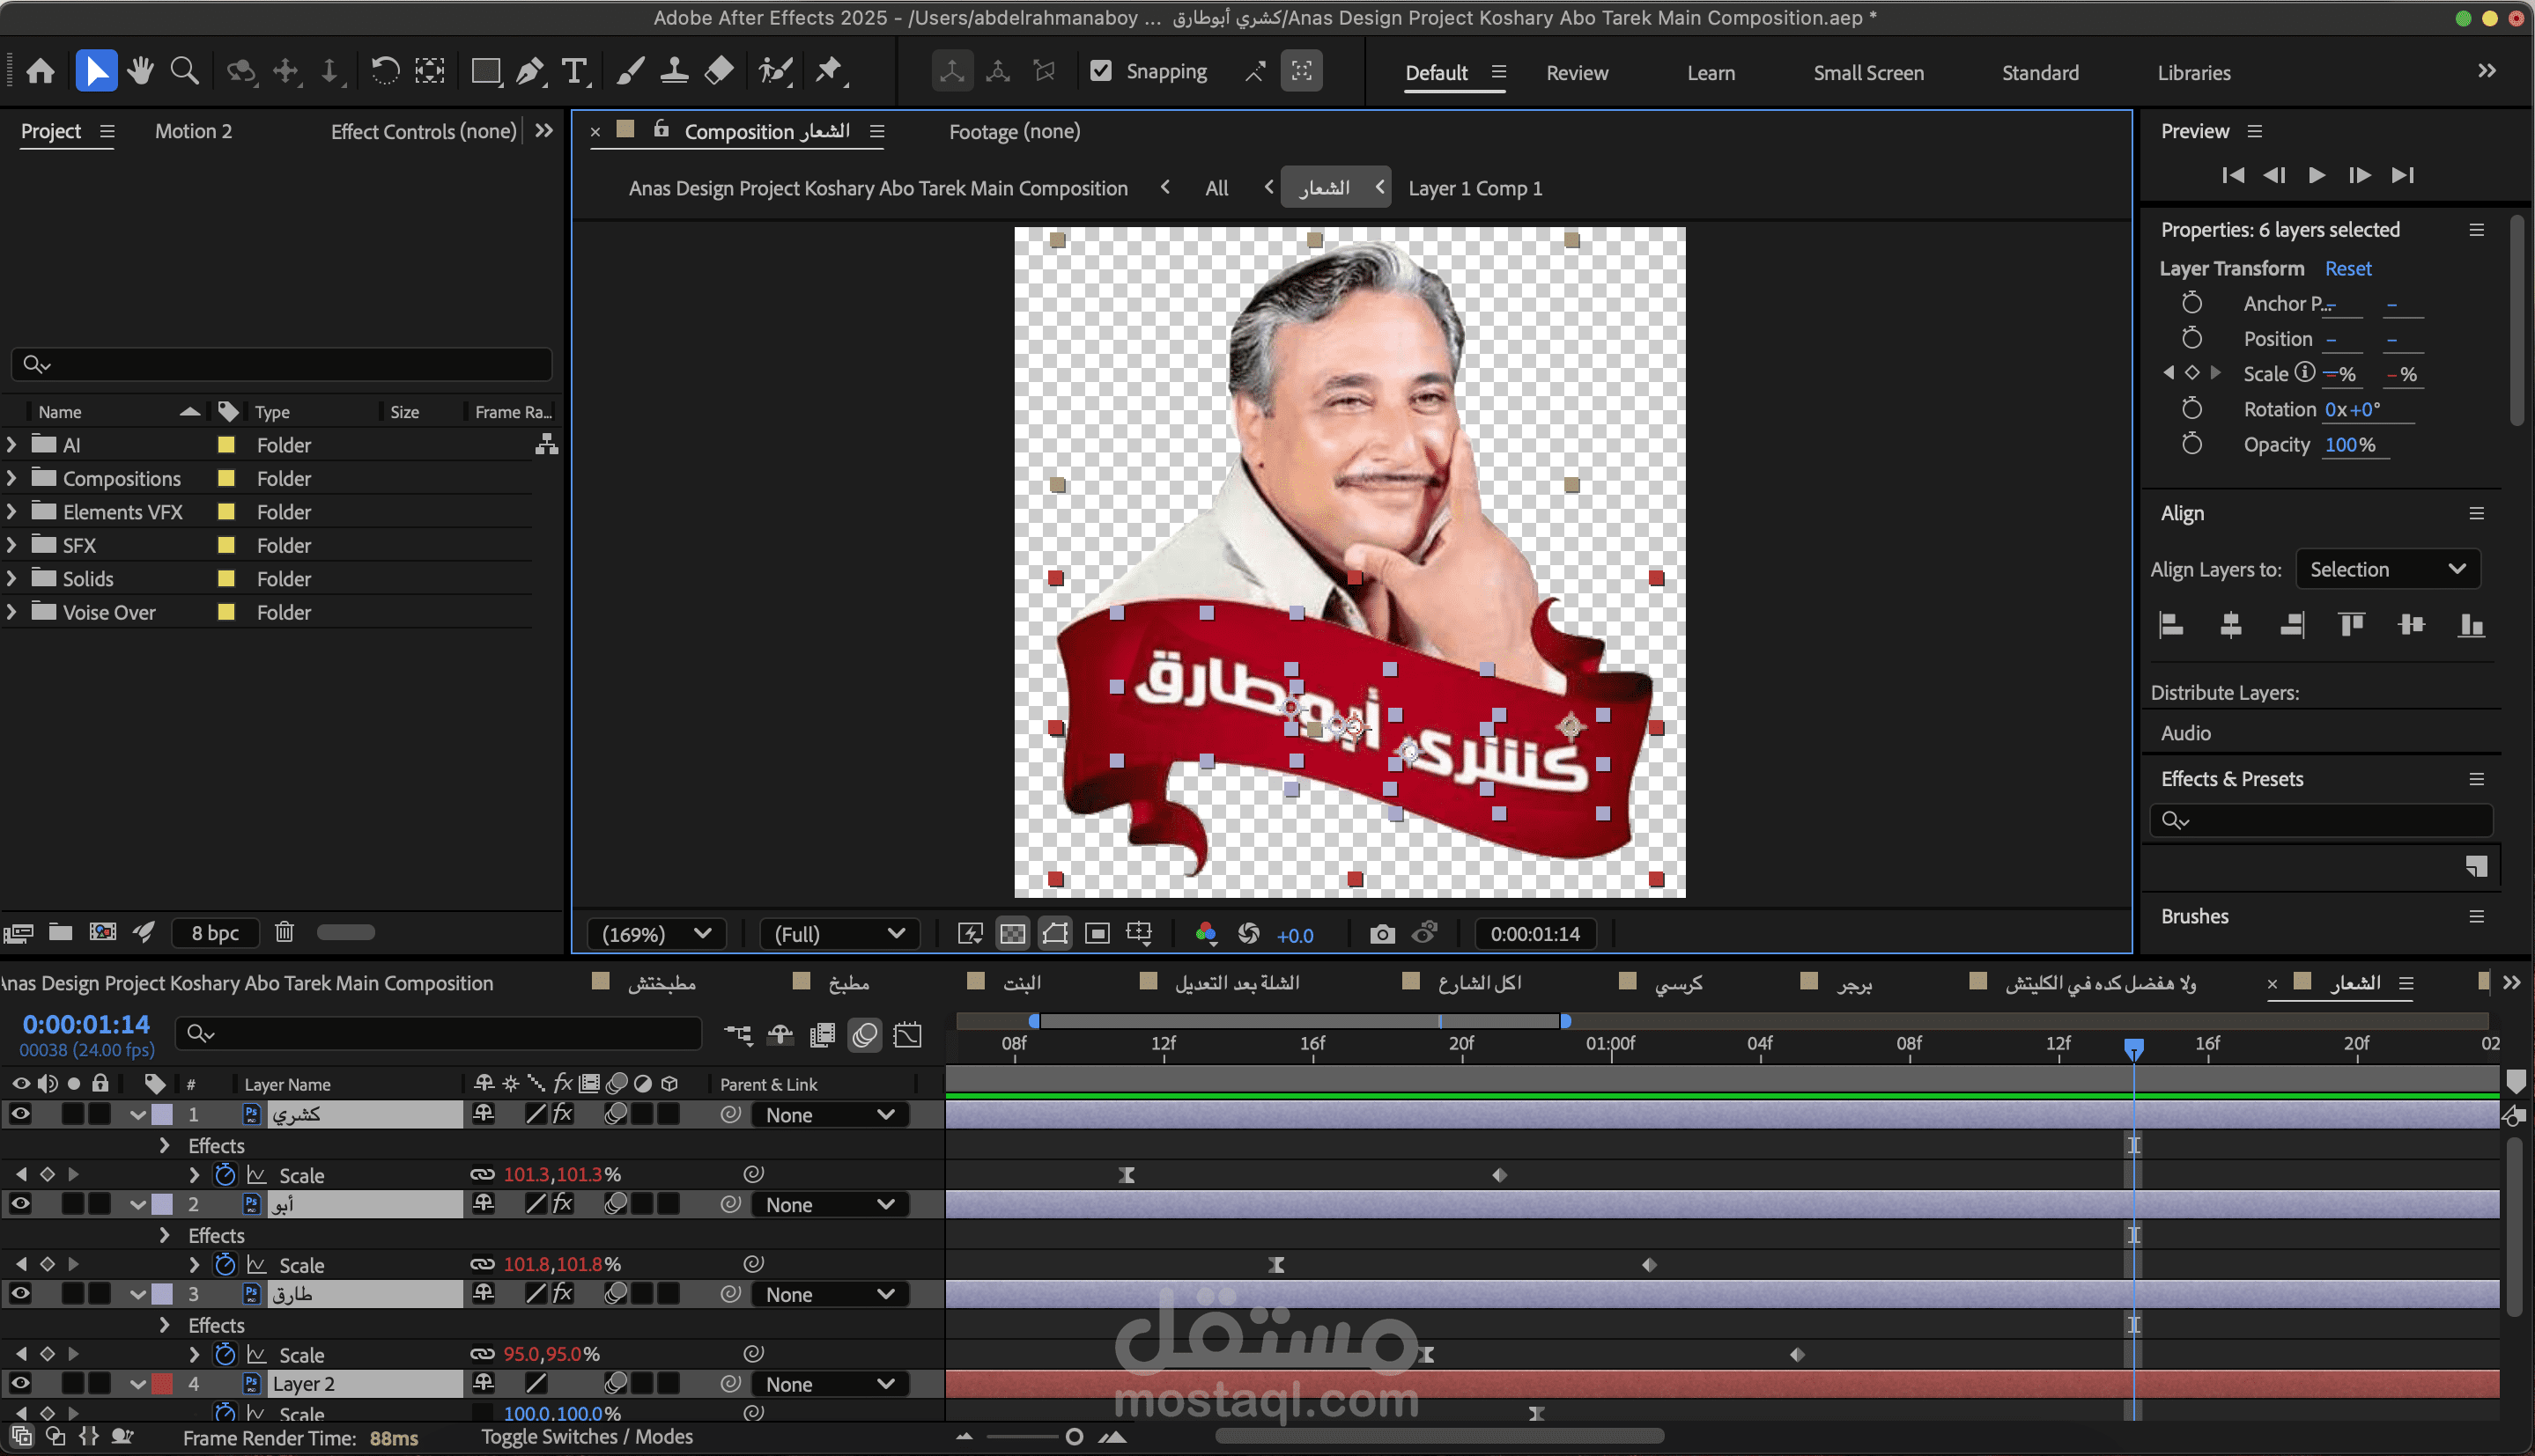Take a snapshot with camera icon
This screenshot has height=1456, width=2535.
1381,934
